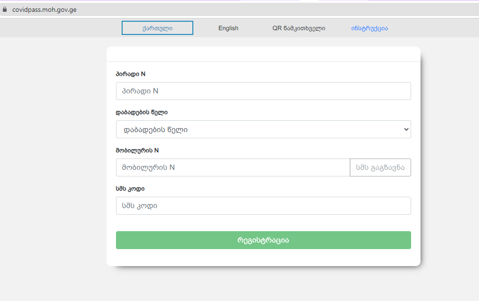Switch language to ქართული
Viewport: 479px width, 301px height.
point(157,28)
